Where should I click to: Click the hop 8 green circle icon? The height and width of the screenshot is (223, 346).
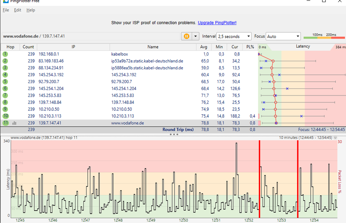coord(5,102)
